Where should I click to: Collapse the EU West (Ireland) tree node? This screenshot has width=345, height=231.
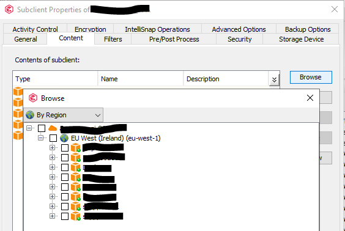pos(40,138)
